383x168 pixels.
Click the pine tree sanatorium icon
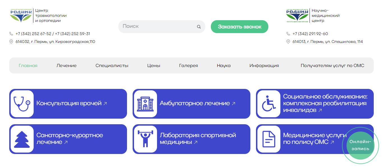click(x=22, y=139)
